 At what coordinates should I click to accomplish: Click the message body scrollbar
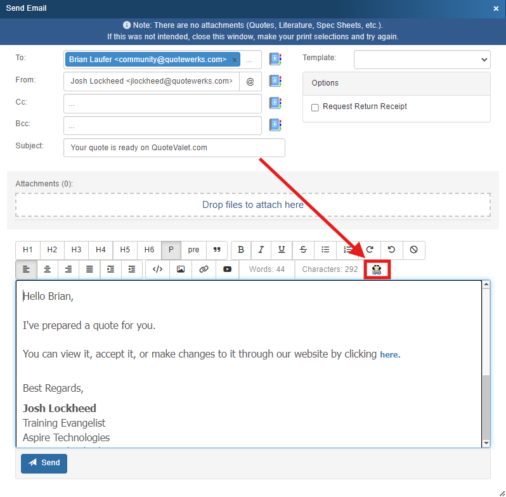coord(486,406)
